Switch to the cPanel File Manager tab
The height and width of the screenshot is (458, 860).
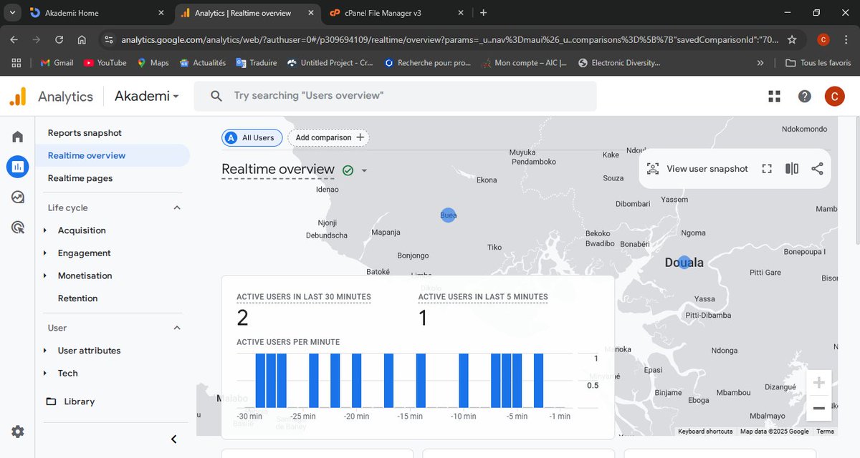click(398, 13)
